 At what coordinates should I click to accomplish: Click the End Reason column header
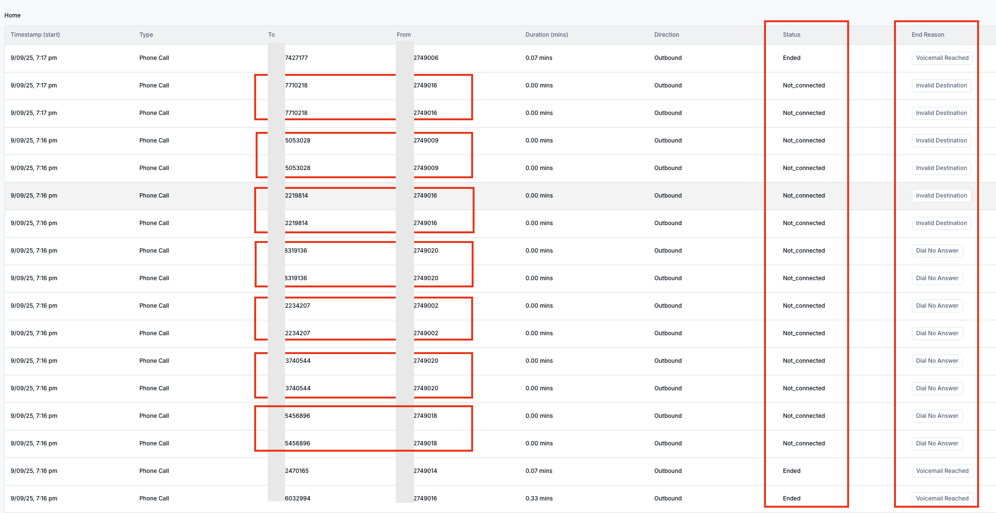(928, 35)
